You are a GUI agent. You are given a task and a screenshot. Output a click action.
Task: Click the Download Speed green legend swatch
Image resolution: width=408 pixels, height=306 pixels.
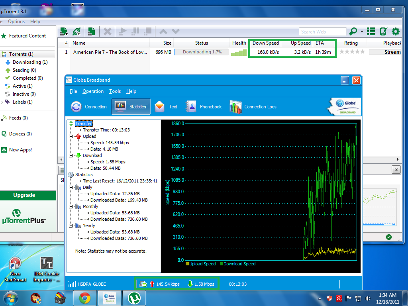(222, 264)
